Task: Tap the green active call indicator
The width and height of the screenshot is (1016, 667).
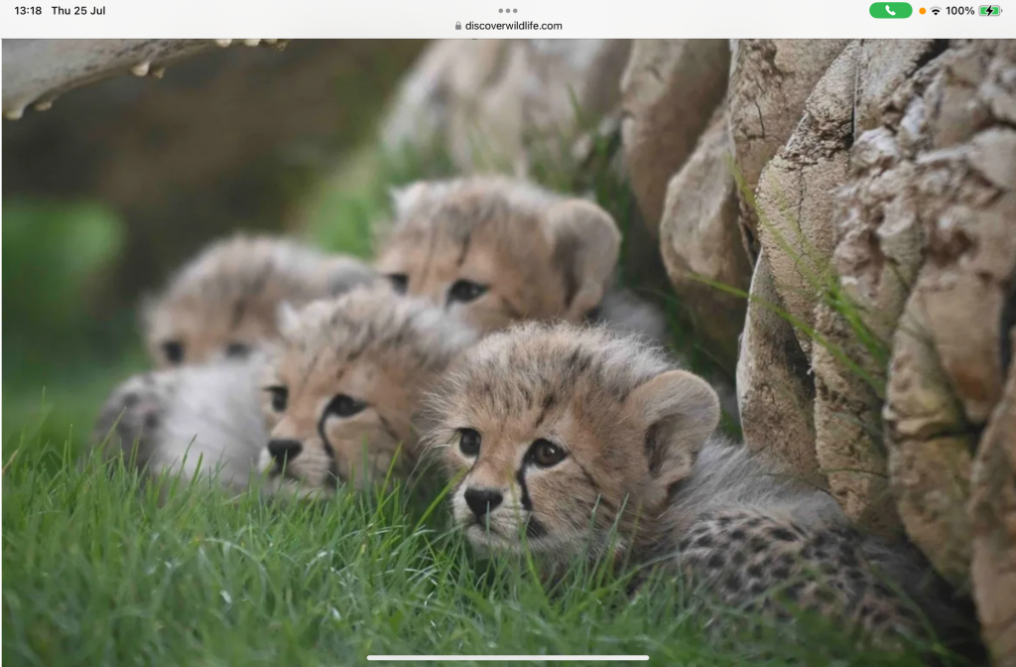Action: point(890,10)
